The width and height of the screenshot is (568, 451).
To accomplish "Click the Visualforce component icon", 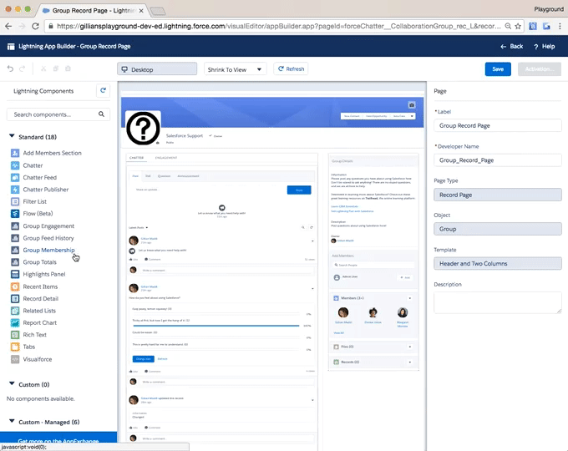I will click(x=15, y=359).
